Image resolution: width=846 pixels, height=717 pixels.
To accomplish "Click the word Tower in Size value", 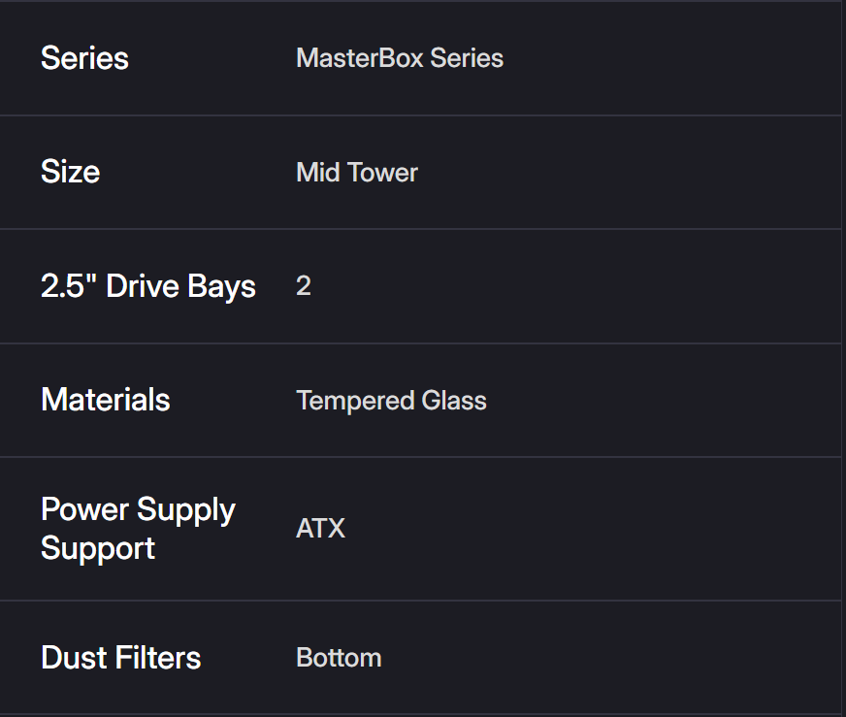I will (x=384, y=173).
